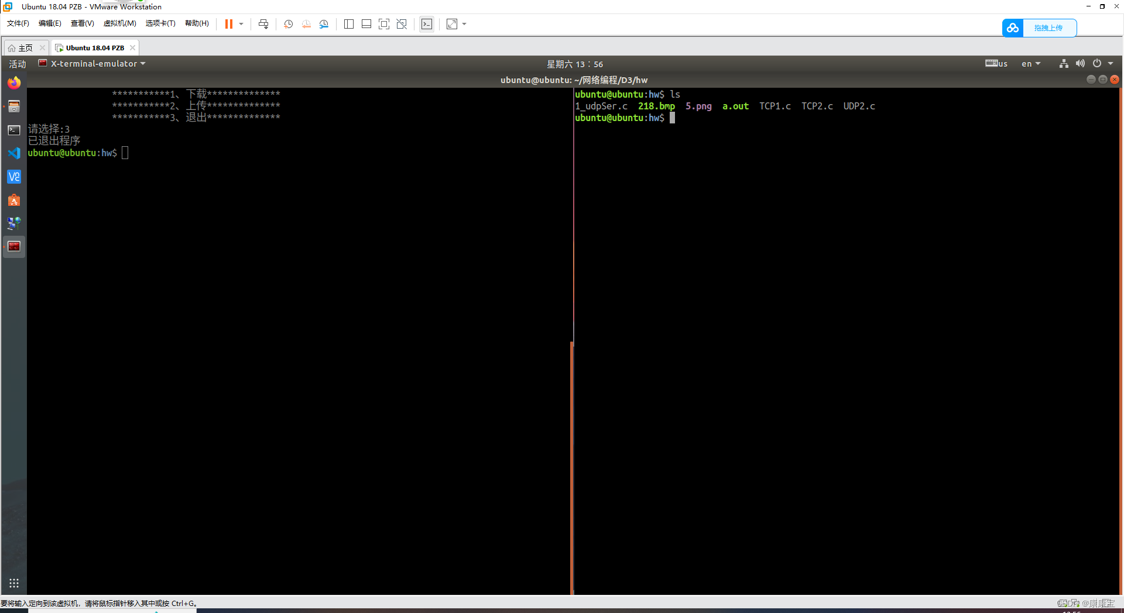Maximize the terminal window

coord(1103,80)
